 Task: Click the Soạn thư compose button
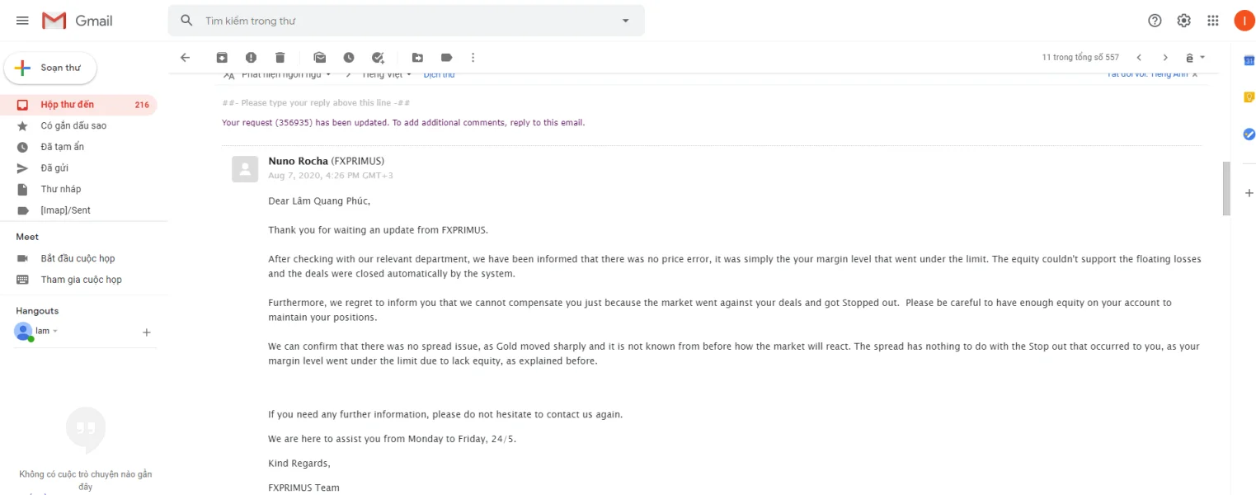point(50,68)
